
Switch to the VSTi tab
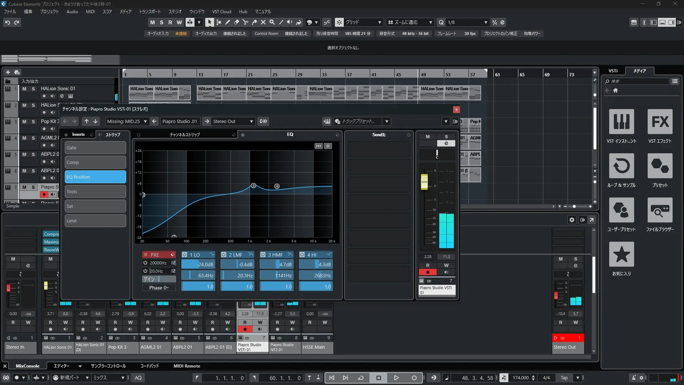[x=613, y=71]
